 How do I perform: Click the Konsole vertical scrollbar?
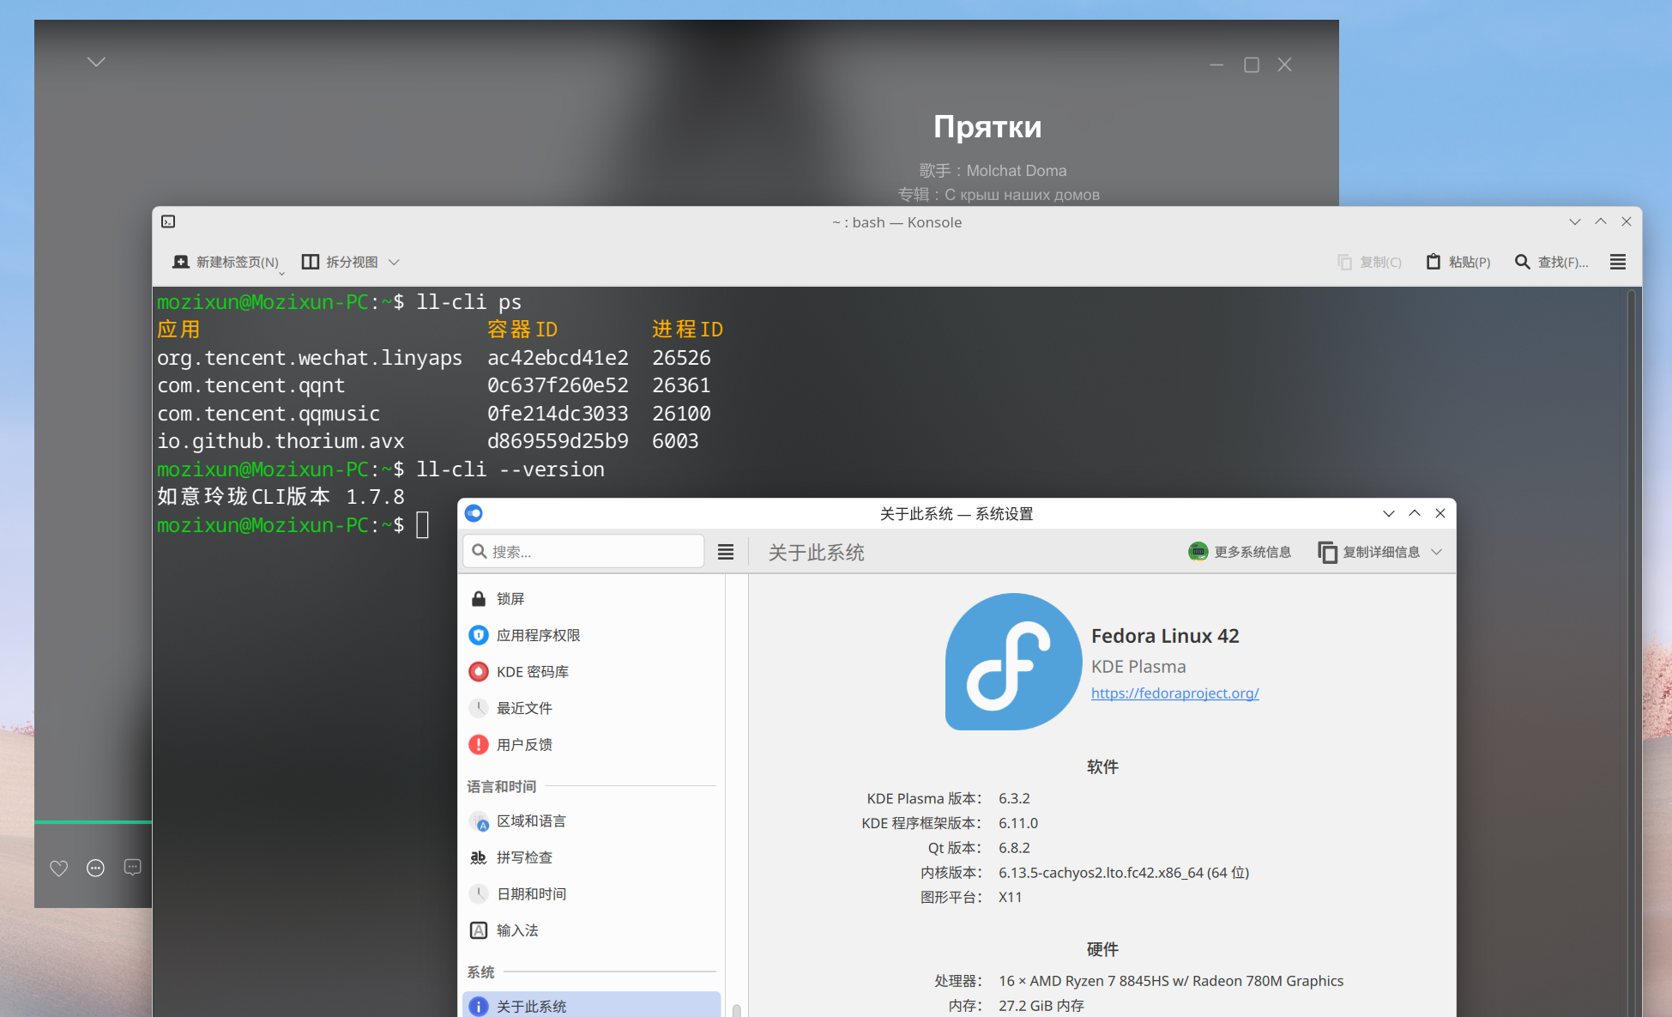point(1633,652)
